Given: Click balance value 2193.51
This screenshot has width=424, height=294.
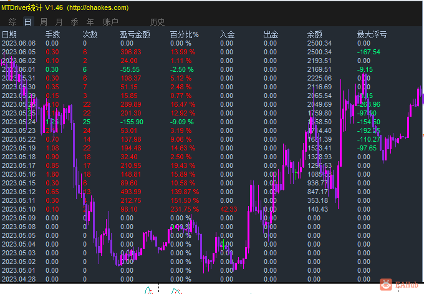Looking at the screenshot, I should coord(319,61).
